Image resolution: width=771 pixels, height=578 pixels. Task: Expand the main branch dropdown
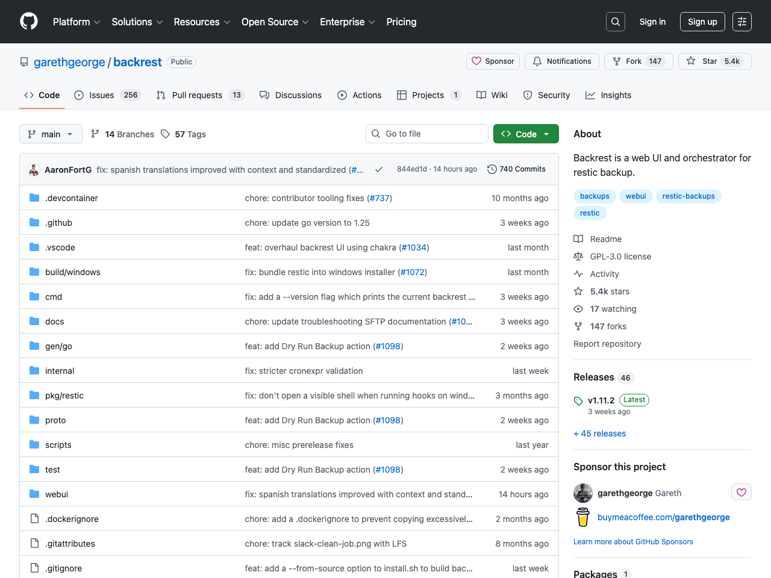[51, 134]
